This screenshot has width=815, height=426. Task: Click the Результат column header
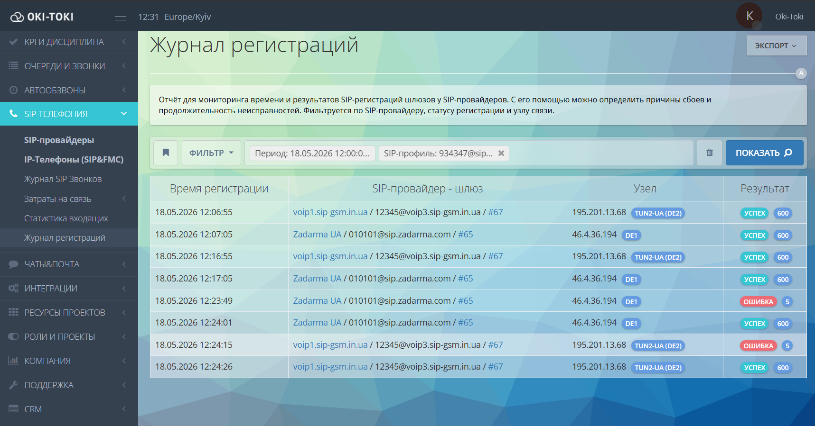(x=765, y=189)
